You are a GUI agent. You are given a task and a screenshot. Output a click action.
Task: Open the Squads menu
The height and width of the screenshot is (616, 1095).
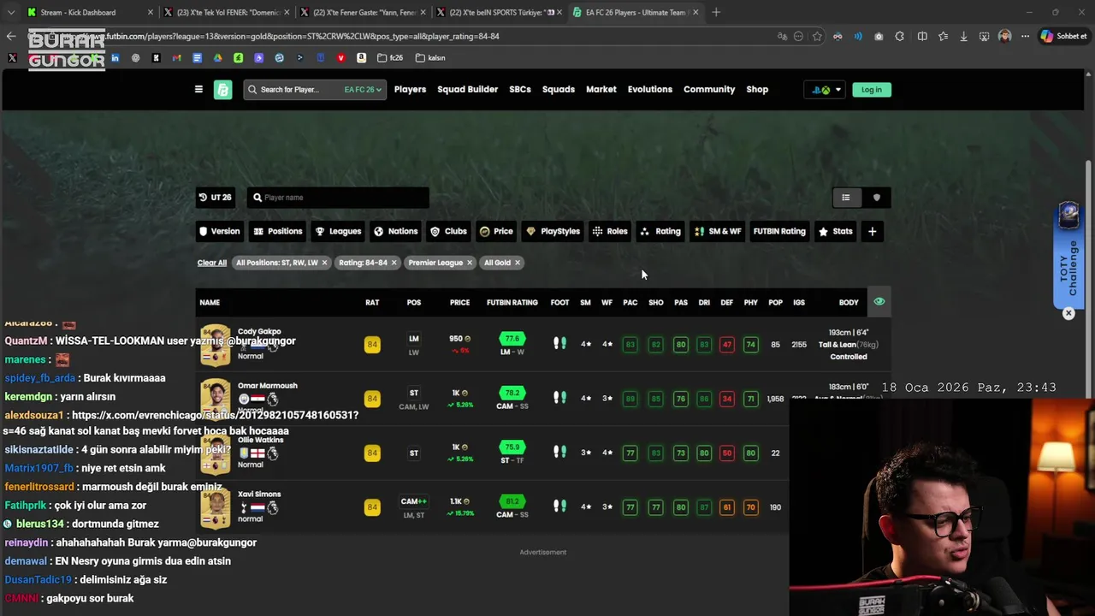[x=559, y=89]
